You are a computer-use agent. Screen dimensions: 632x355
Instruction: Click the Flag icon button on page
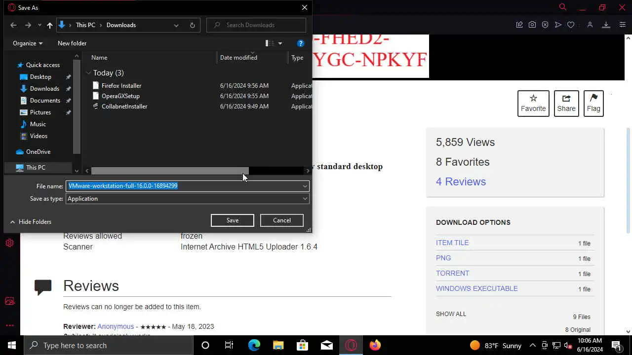click(x=593, y=104)
